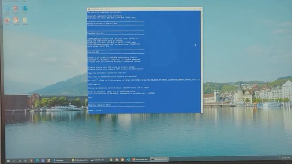Open taskbar search magnifier

pos(14,161)
